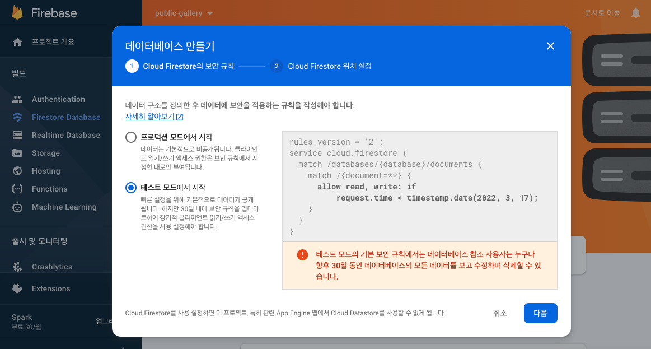Click the test mode description text

pos(200,213)
